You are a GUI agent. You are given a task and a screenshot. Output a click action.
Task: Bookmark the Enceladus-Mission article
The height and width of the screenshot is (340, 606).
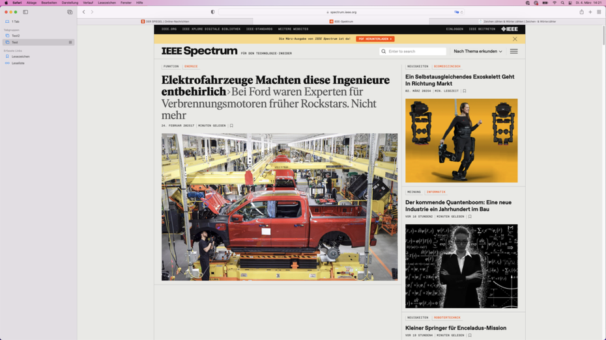(470, 335)
